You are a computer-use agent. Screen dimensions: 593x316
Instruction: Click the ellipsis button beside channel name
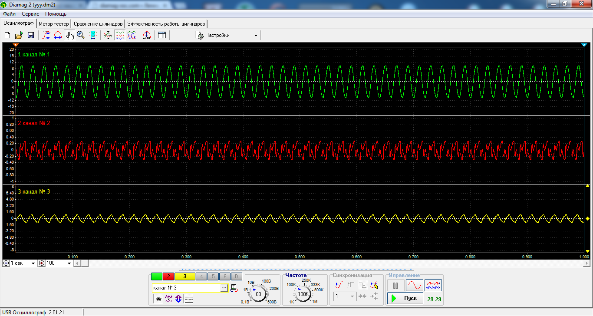(224, 287)
